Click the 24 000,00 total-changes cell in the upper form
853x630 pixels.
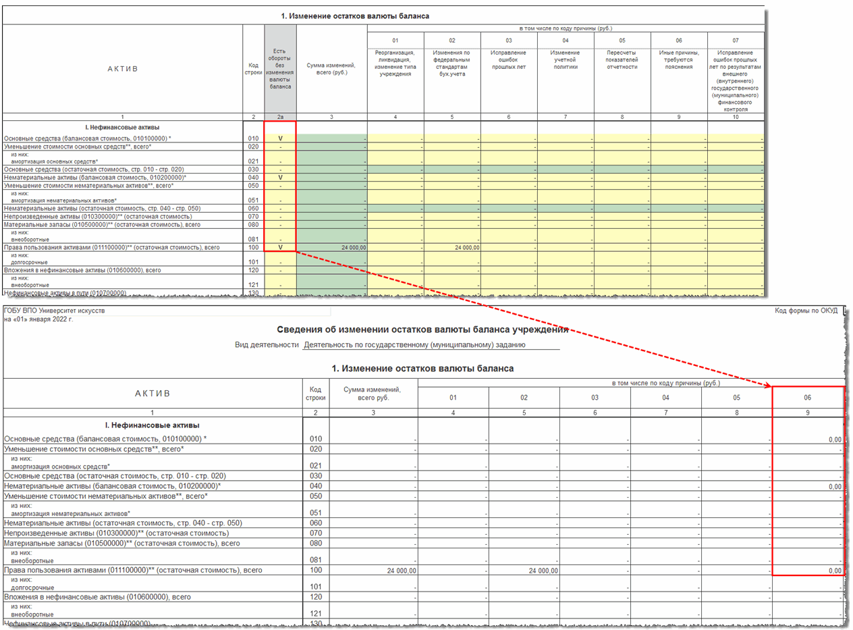coord(331,248)
